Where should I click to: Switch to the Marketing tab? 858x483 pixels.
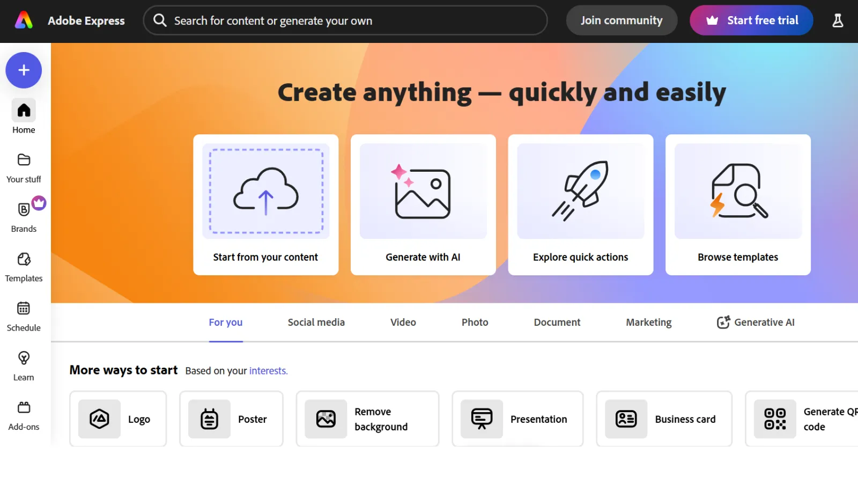point(648,322)
